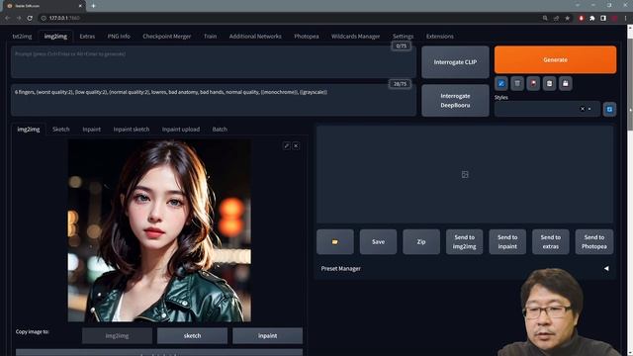Click the read last generation parameters arrow icon
The width and height of the screenshot is (633, 356).
point(501,83)
